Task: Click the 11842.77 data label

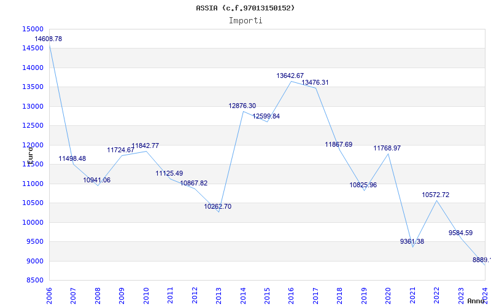Action: point(145,146)
